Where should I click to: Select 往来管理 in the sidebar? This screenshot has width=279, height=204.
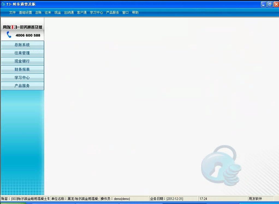click(22, 53)
